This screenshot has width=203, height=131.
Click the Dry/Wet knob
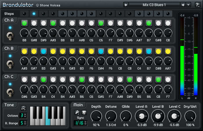pos(190,116)
